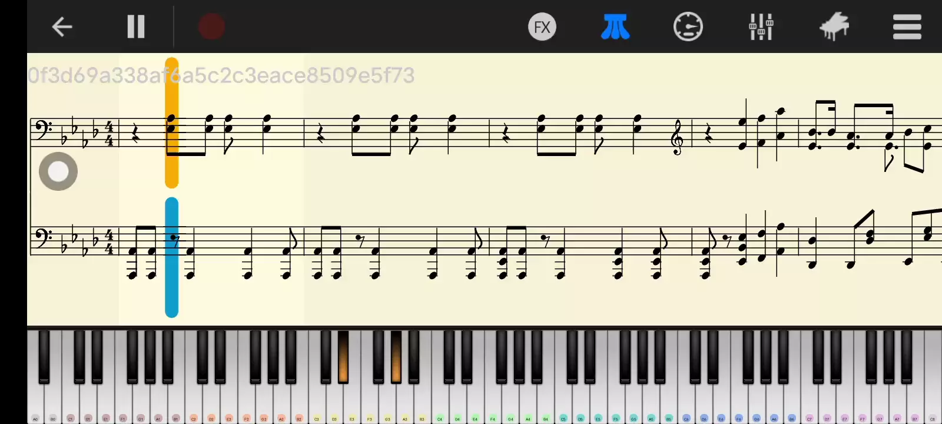
Task: Click the blue playhead on lower staff
Action: [x=171, y=257]
